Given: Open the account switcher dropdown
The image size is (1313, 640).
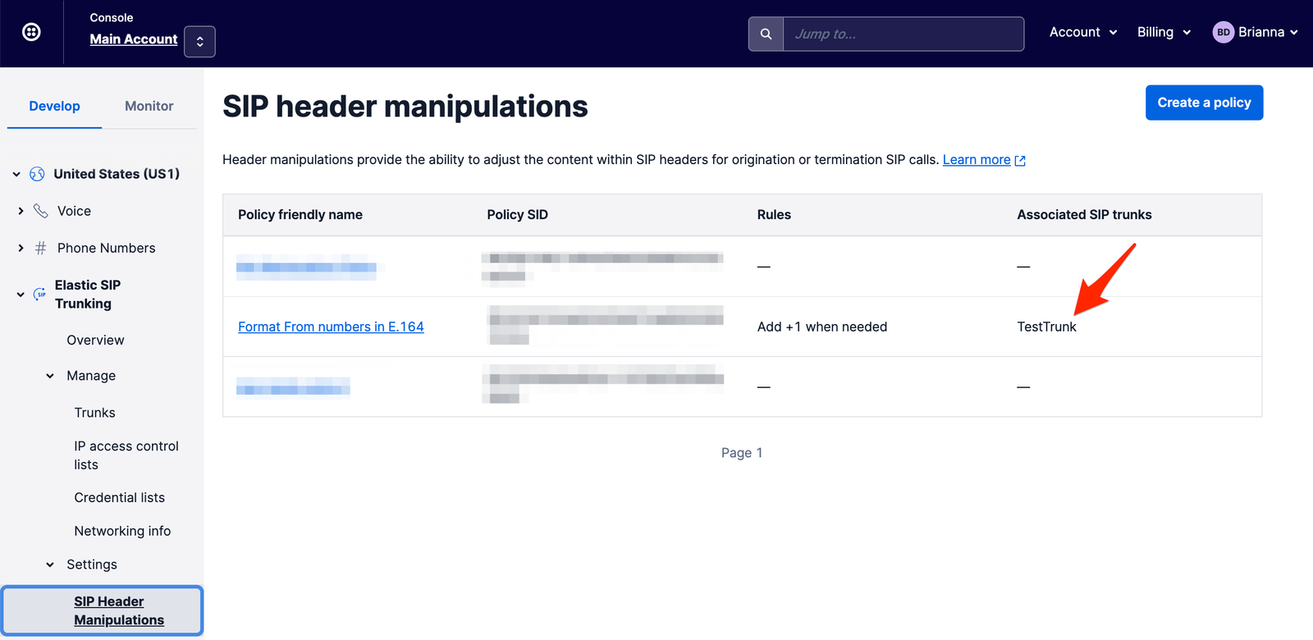Looking at the screenshot, I should [199, 42].
